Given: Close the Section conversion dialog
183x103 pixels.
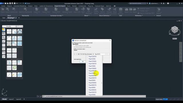Looking at the screenshot, I should point(110,40).
